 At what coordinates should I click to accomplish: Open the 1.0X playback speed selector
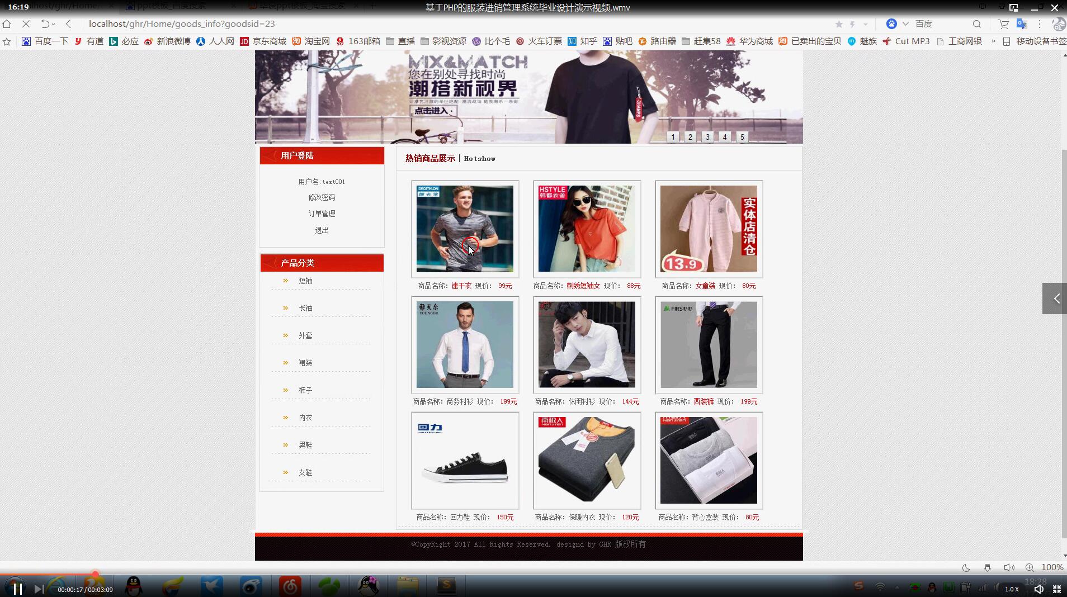[1012, 589]
